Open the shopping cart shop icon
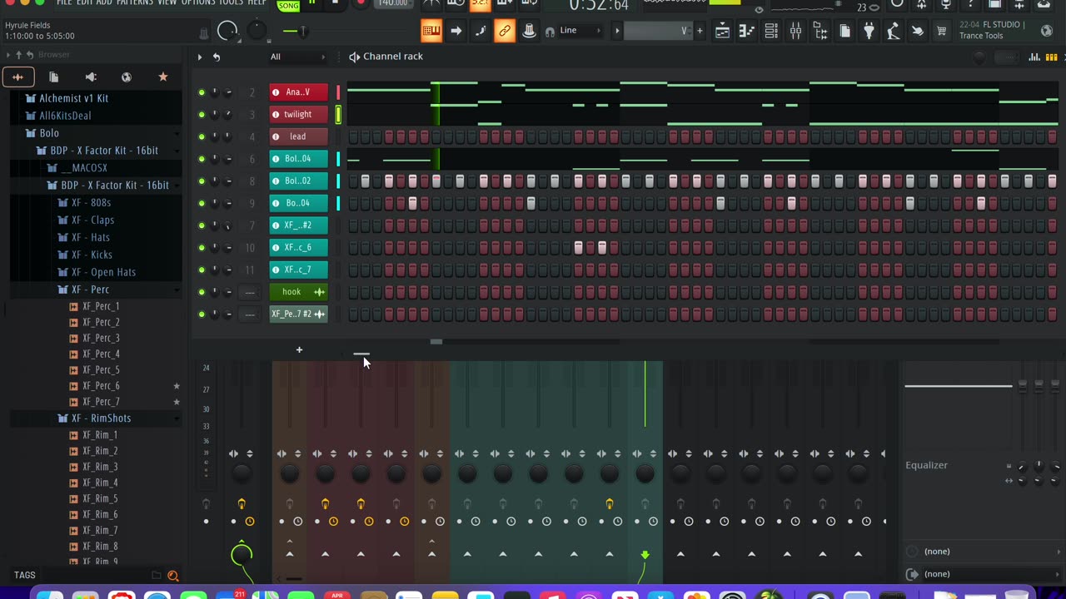The image size is (1066, 599). pos(942,31)
